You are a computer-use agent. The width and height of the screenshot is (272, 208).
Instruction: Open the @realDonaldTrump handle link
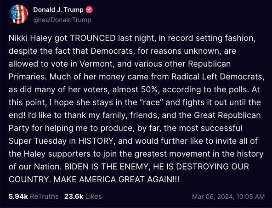pyautogui.click(x=62, y=20)
